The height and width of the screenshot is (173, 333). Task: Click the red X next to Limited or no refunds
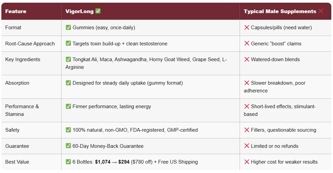point(247,146)
